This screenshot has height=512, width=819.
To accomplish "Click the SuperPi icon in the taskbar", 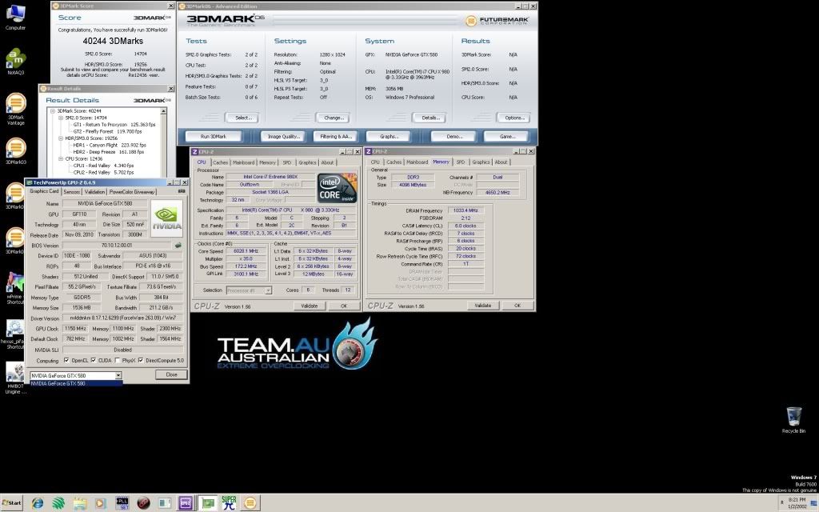I will tap(229, 503).
